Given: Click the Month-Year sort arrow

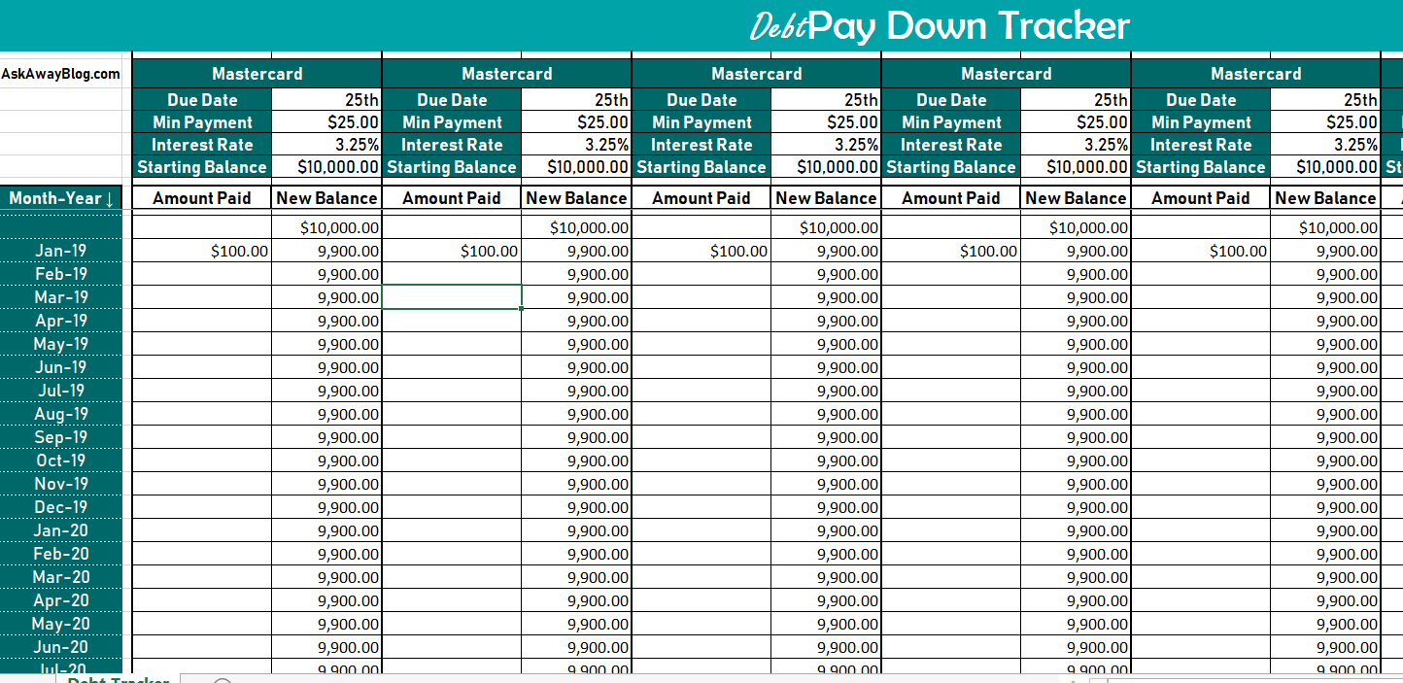Looking at the screenshot, I should click(111, 197).
